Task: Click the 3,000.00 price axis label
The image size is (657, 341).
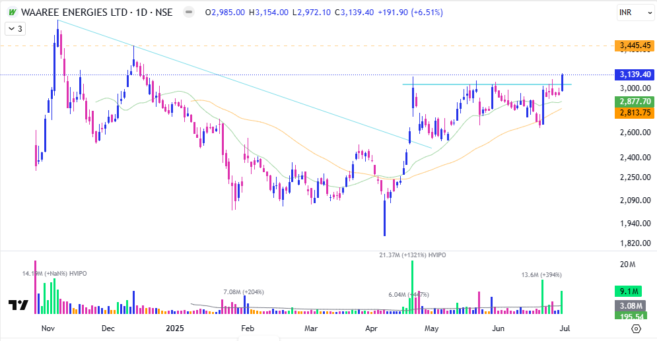Action: point(635,88)
